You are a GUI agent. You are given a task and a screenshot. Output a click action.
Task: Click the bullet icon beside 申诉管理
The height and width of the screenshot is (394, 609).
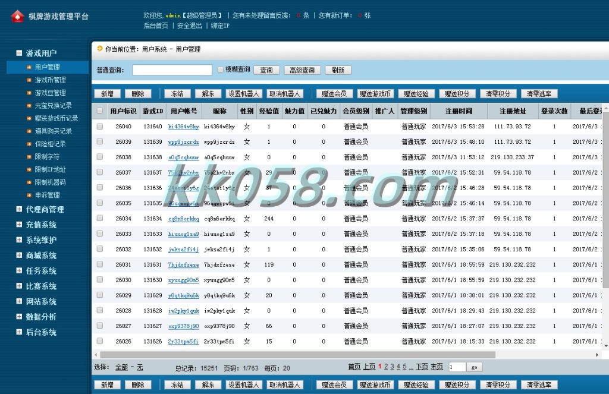pyautogui.click(x=29, y=196)
